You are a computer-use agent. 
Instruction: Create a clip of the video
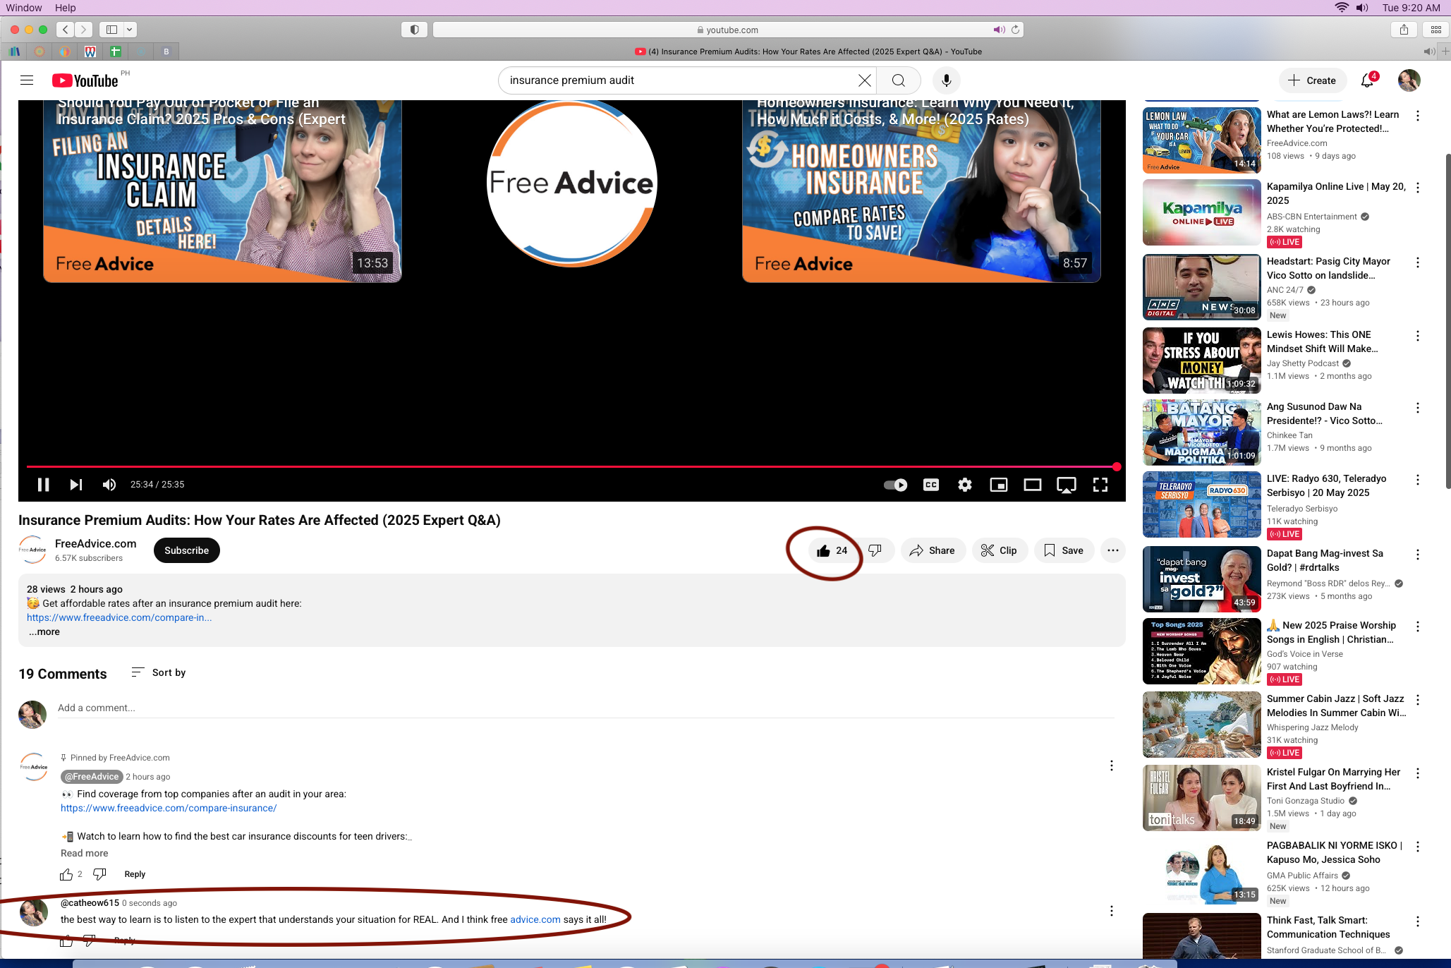tap(999, 550)
